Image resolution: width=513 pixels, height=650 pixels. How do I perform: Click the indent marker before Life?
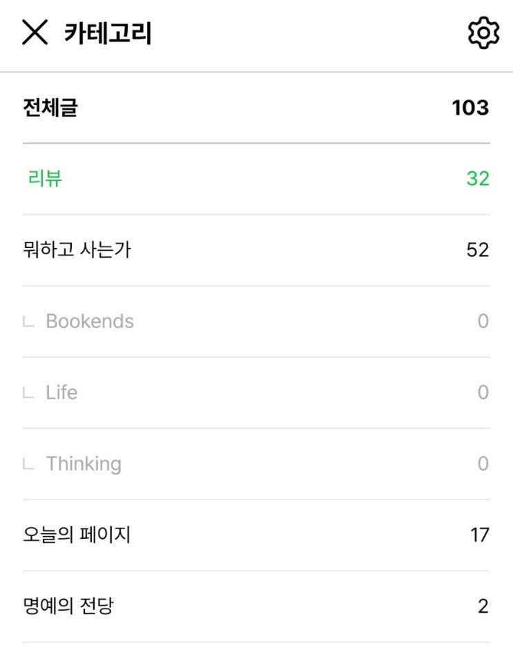tap(28, 393)
